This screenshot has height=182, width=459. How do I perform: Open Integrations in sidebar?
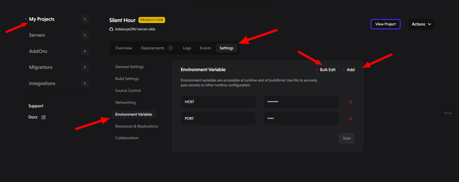[x=42, y=84]
